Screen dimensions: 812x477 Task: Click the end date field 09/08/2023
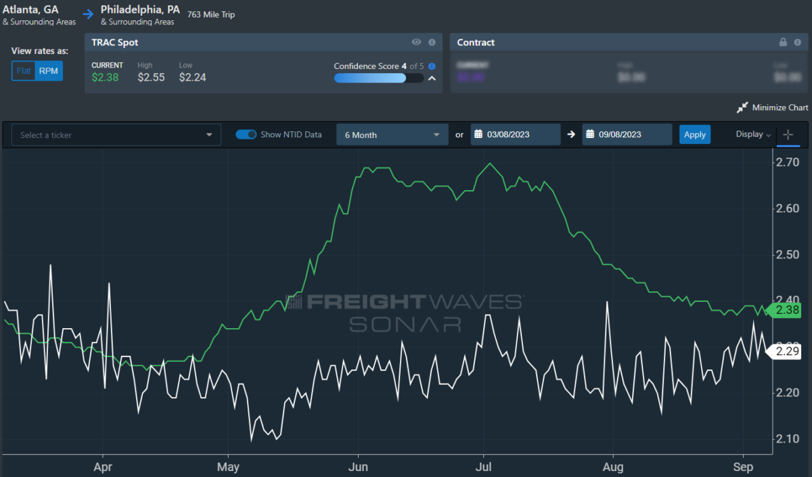click(627, 135)
